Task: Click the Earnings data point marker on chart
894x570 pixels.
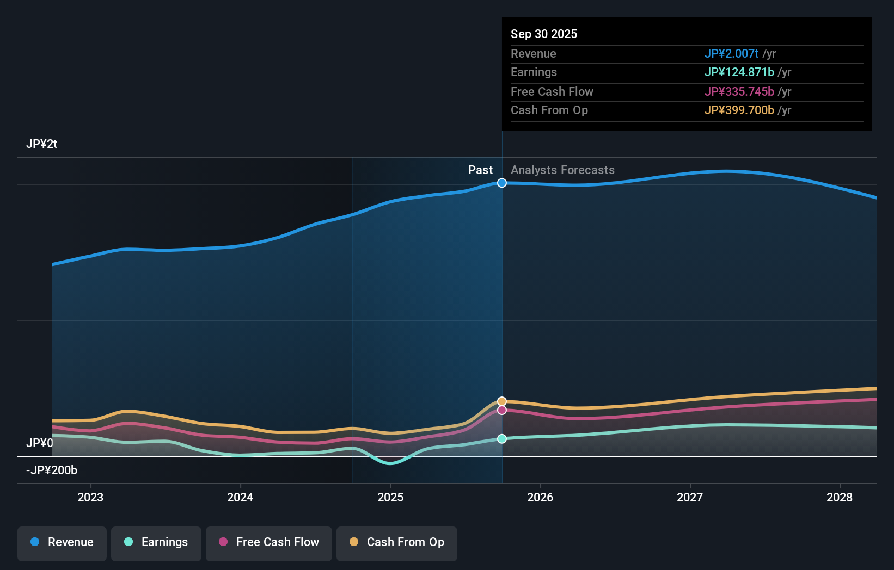Action: pyautogui.click(x=501, y=438)
